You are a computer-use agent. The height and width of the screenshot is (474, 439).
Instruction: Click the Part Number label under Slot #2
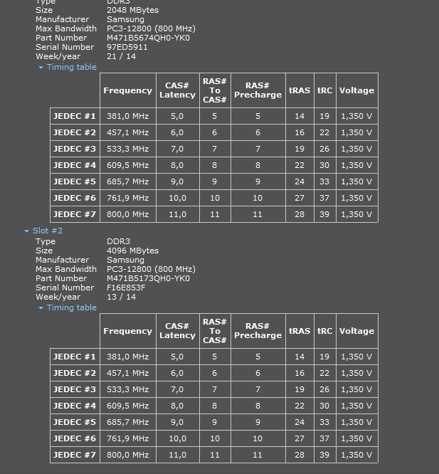click(61, 278)
